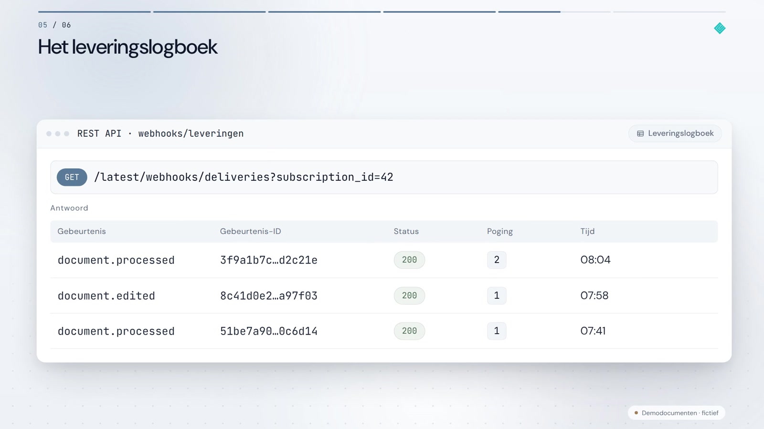Click the Gebeurtenis column header
The image size is (764, 429).
pos(82,231)
